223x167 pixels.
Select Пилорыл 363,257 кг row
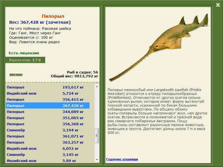48,142
